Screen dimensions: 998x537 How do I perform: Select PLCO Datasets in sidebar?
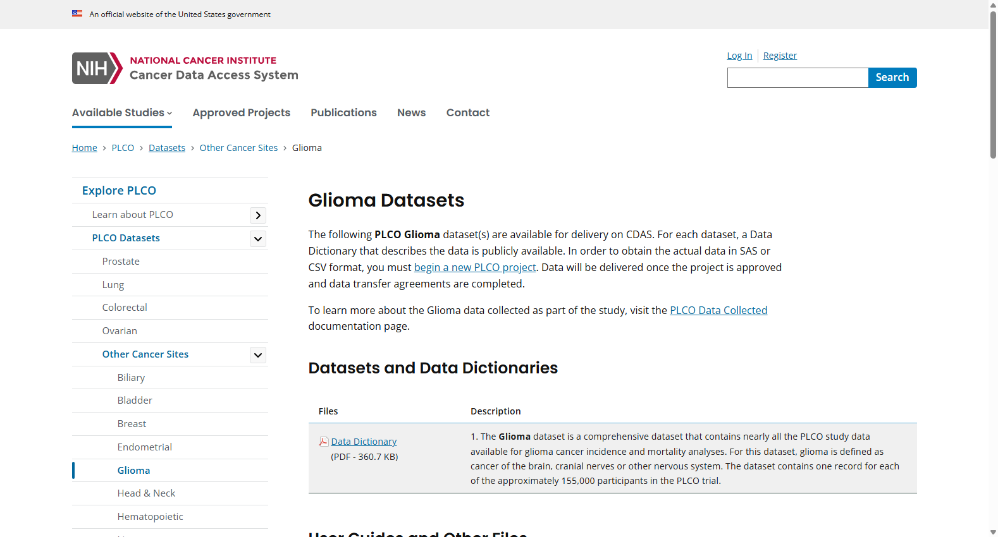coord(126,238)
